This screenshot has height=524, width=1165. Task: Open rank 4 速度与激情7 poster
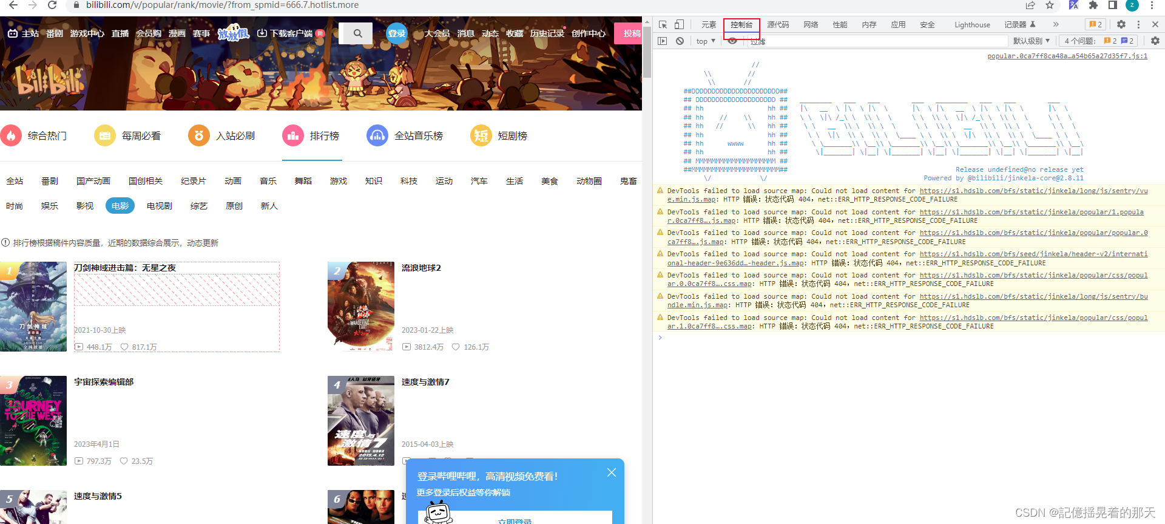(361, 421)
